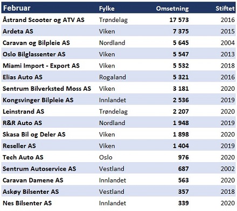Click Tech Auto AS company name

23,157
